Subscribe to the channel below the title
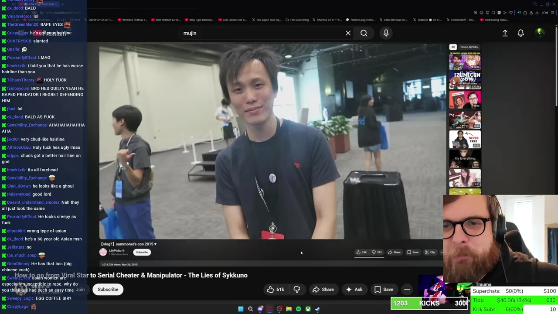 click(x=108, y=289)
